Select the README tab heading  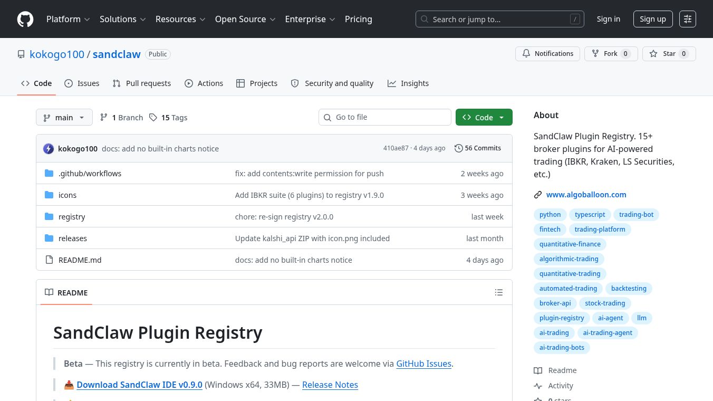click(66, 292)
